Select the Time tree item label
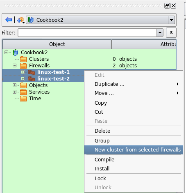Viewport: 186px width, 193px height. [x=35, y=99]
